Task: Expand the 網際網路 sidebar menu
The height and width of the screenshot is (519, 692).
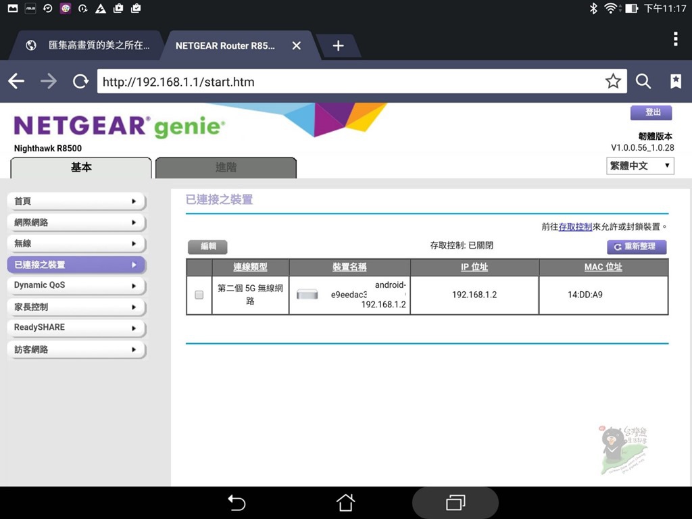Action: pyautogui.click(x=76, y=222)
